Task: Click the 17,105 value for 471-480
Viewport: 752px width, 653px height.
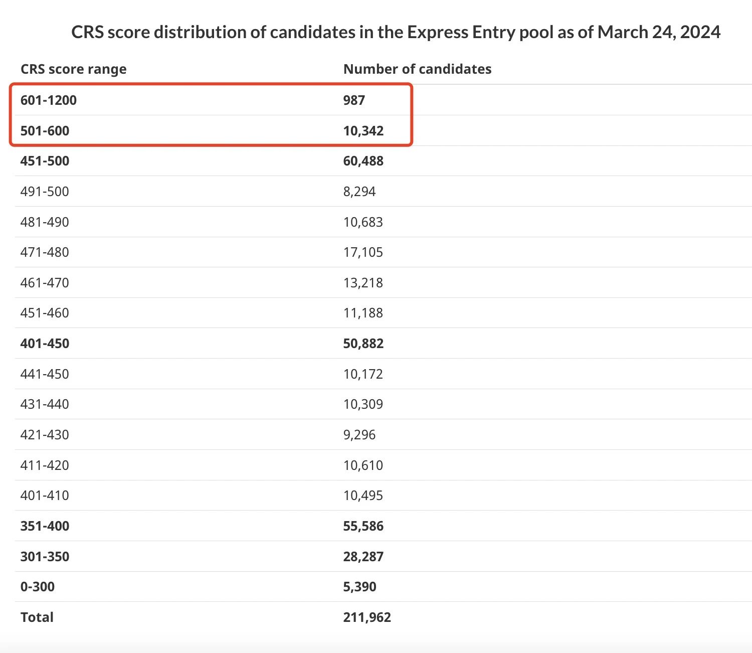Action: click(x=363, y=252)
